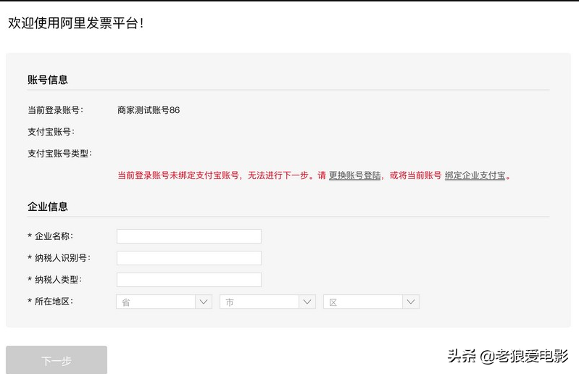Click the 支付宝账号类型 label
This screenshot has height=374, width=579.
pyautogui.click(x=59, y=154)
